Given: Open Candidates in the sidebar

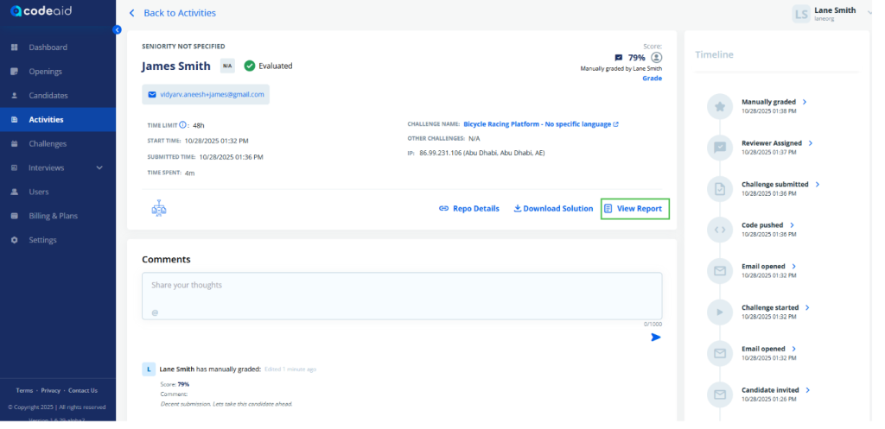Looking at the screenshot, I should pos(48,96).
